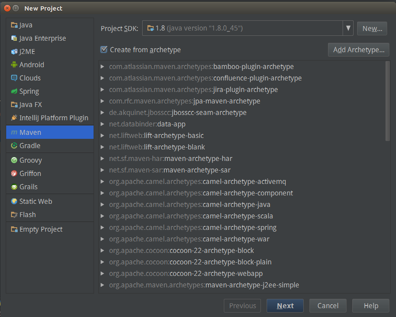Viewport: 396px width, 317px height.
Task: Click the Grails label in sidebar
Action: tap(29, 187)
